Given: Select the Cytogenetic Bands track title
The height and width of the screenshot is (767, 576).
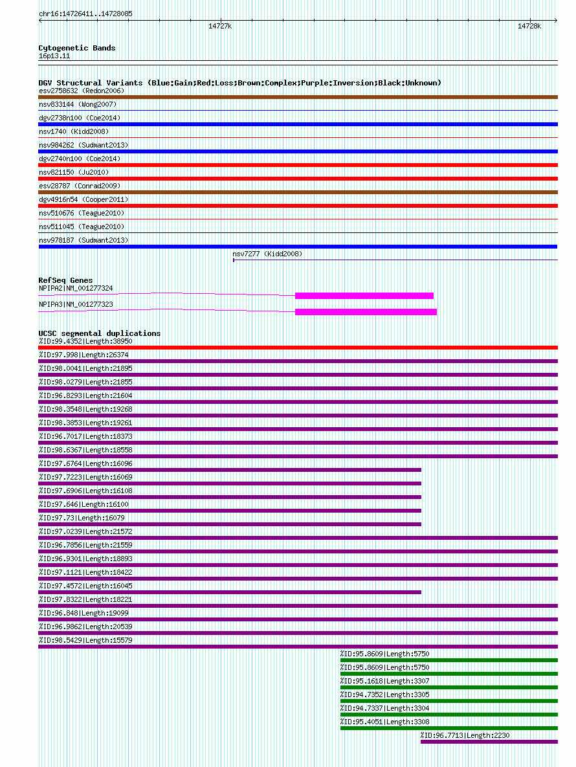Looking at the screenshot, I should pyautogui.click(x=77, y=48).
